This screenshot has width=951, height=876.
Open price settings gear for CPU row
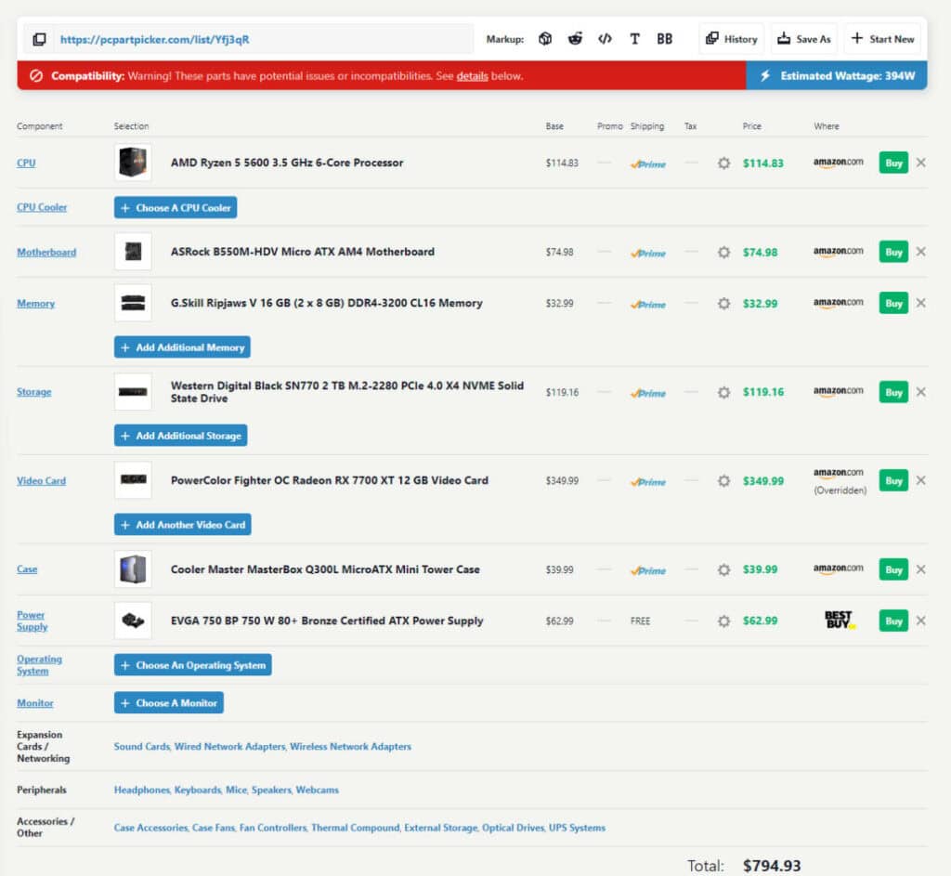coord(723,163)
